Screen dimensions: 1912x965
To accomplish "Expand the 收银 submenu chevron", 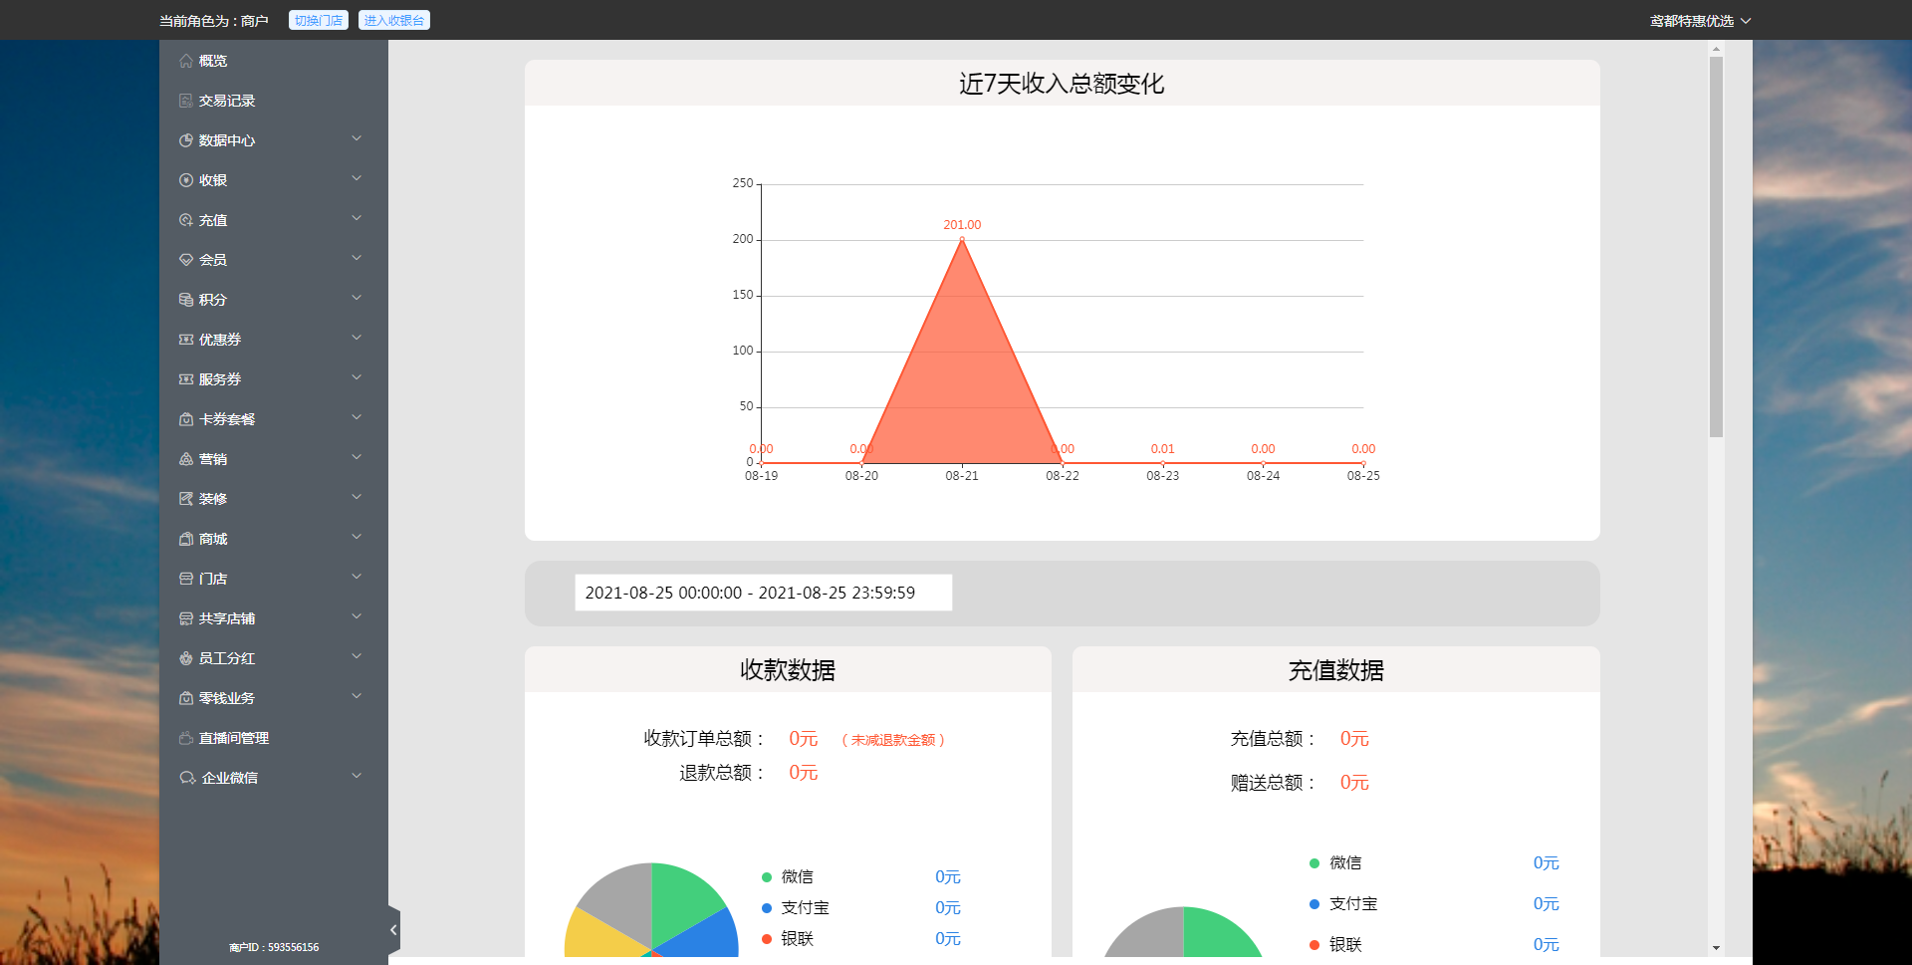I will 357,178.
